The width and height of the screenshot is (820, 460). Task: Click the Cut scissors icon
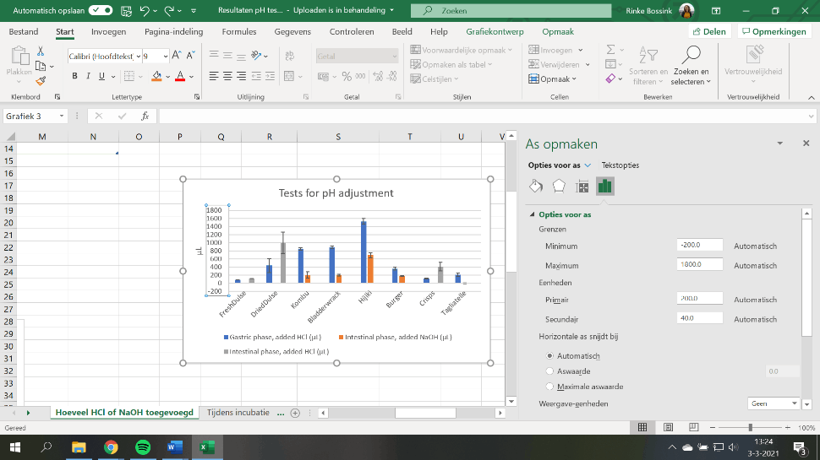41,51
